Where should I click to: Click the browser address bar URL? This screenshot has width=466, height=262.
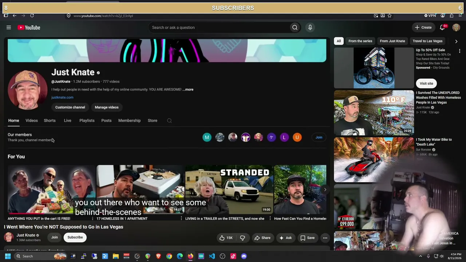[x=103, y=16]
